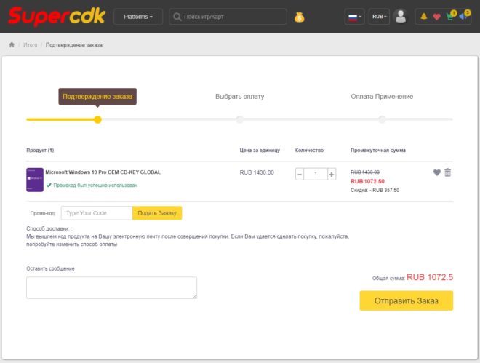Screen dimensions: 480x363
Task: Select the Оплата Применение step
Action: click(x=382, y=97)
